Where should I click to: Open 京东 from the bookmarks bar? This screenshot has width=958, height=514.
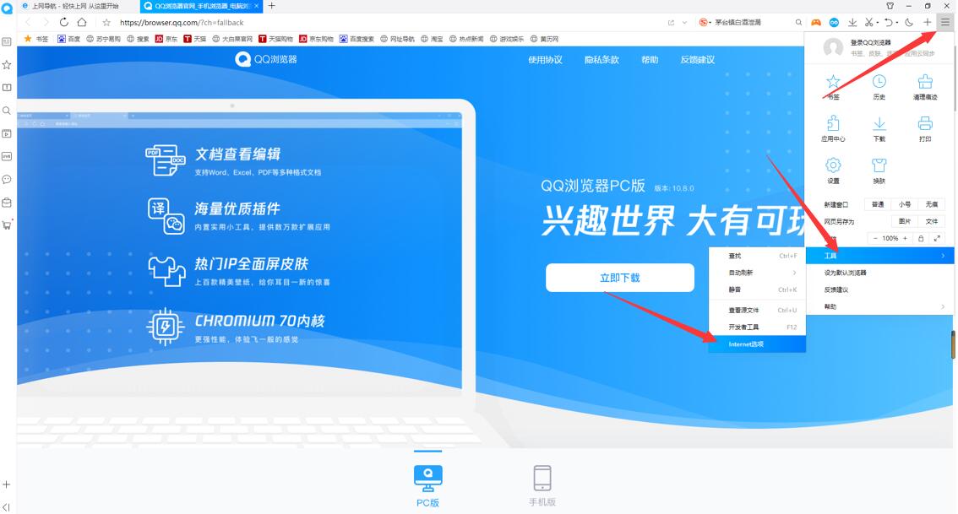tap(166, 38)
